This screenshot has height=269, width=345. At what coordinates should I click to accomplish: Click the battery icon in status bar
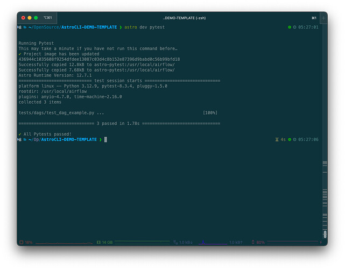pyautogui.click(x=253, y=242)
